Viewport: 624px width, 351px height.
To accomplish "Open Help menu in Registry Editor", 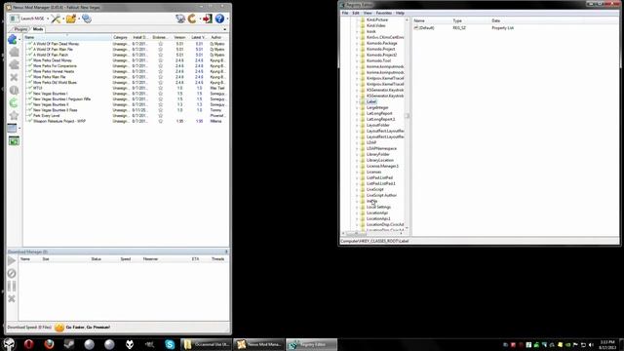I will 401,13.
